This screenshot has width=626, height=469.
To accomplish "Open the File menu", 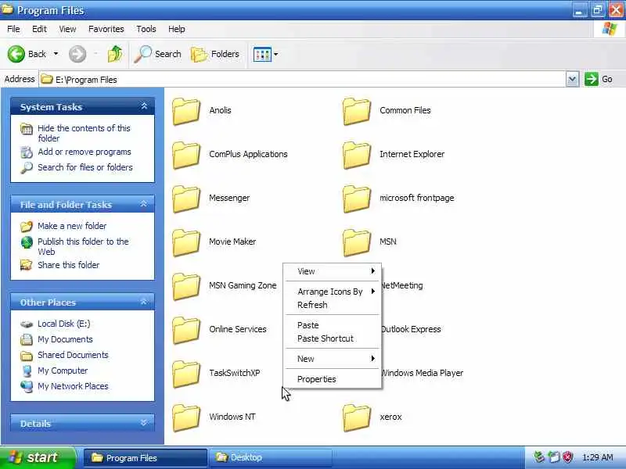I will click(x=13, y=29).
